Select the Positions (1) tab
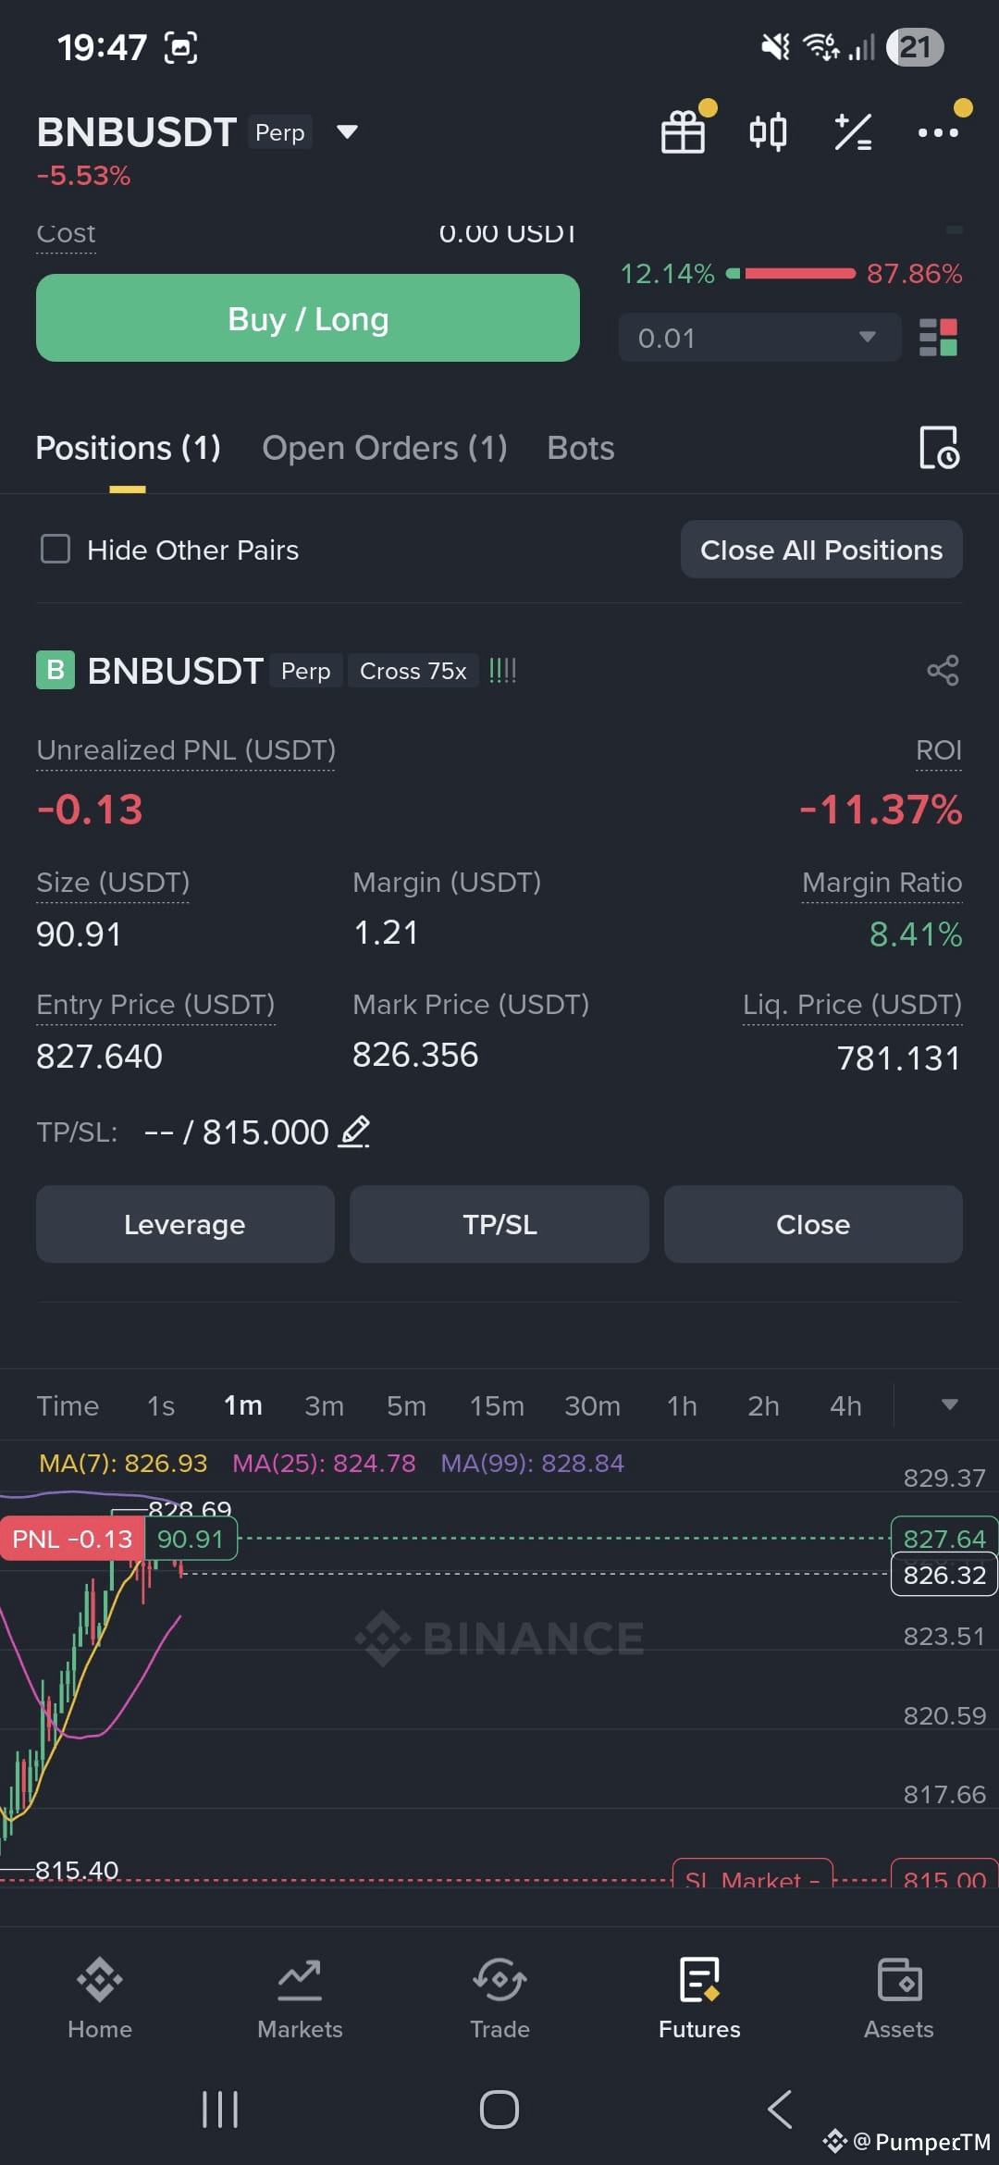The width and height of the screenshot is (999, 2165). [x=128, y=449]
